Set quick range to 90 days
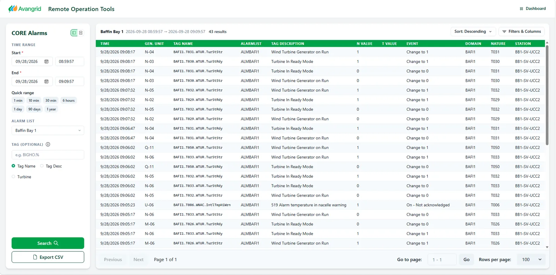 click(34, 109)
